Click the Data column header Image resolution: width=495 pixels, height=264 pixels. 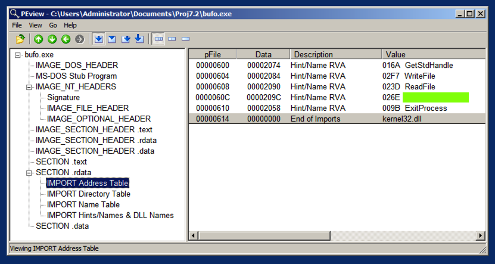tap(263, 54)
